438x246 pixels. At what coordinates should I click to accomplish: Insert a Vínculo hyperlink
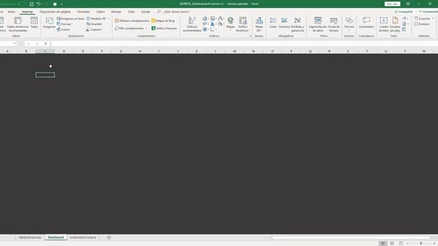pos(349,24)
